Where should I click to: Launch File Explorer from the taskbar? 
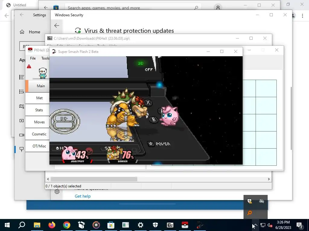tap(37, 225)
